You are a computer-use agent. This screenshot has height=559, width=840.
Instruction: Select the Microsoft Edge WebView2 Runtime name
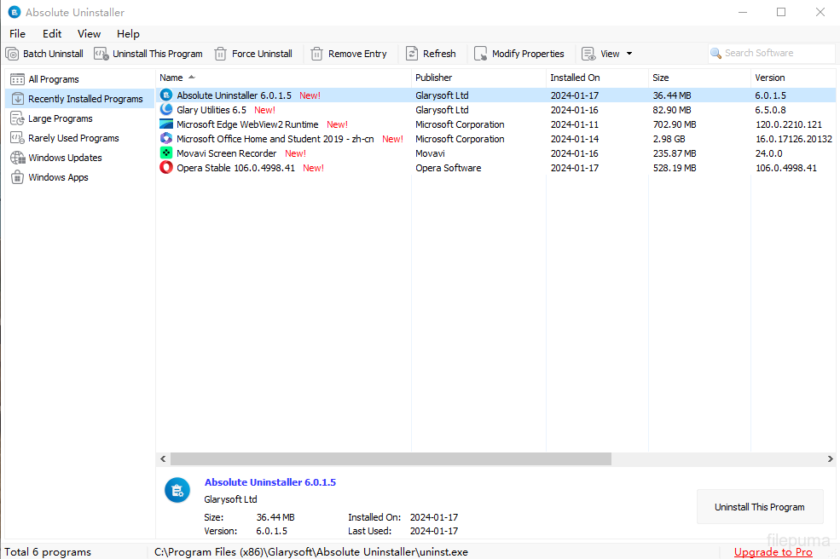247,124
